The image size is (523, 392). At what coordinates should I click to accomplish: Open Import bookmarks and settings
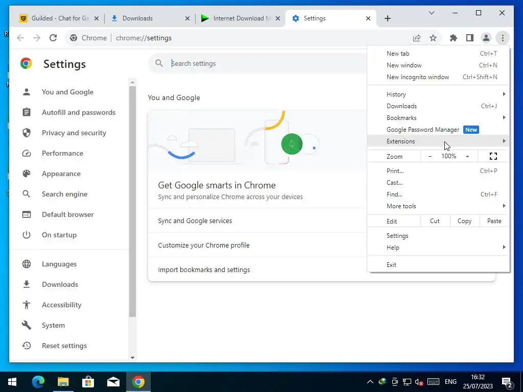pyautogui.click(x=257, y=269)
